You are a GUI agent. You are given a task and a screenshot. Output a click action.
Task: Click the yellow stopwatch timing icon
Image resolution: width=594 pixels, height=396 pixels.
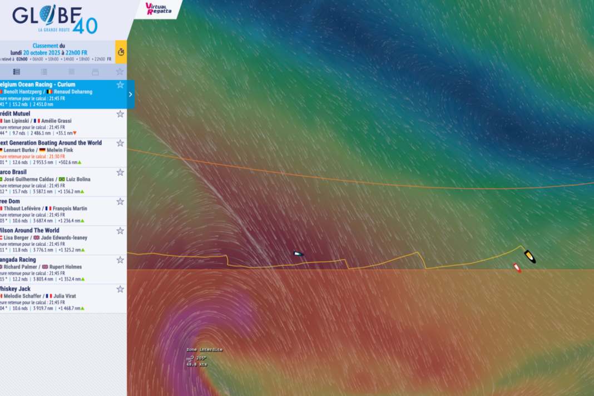pos(121,52)
